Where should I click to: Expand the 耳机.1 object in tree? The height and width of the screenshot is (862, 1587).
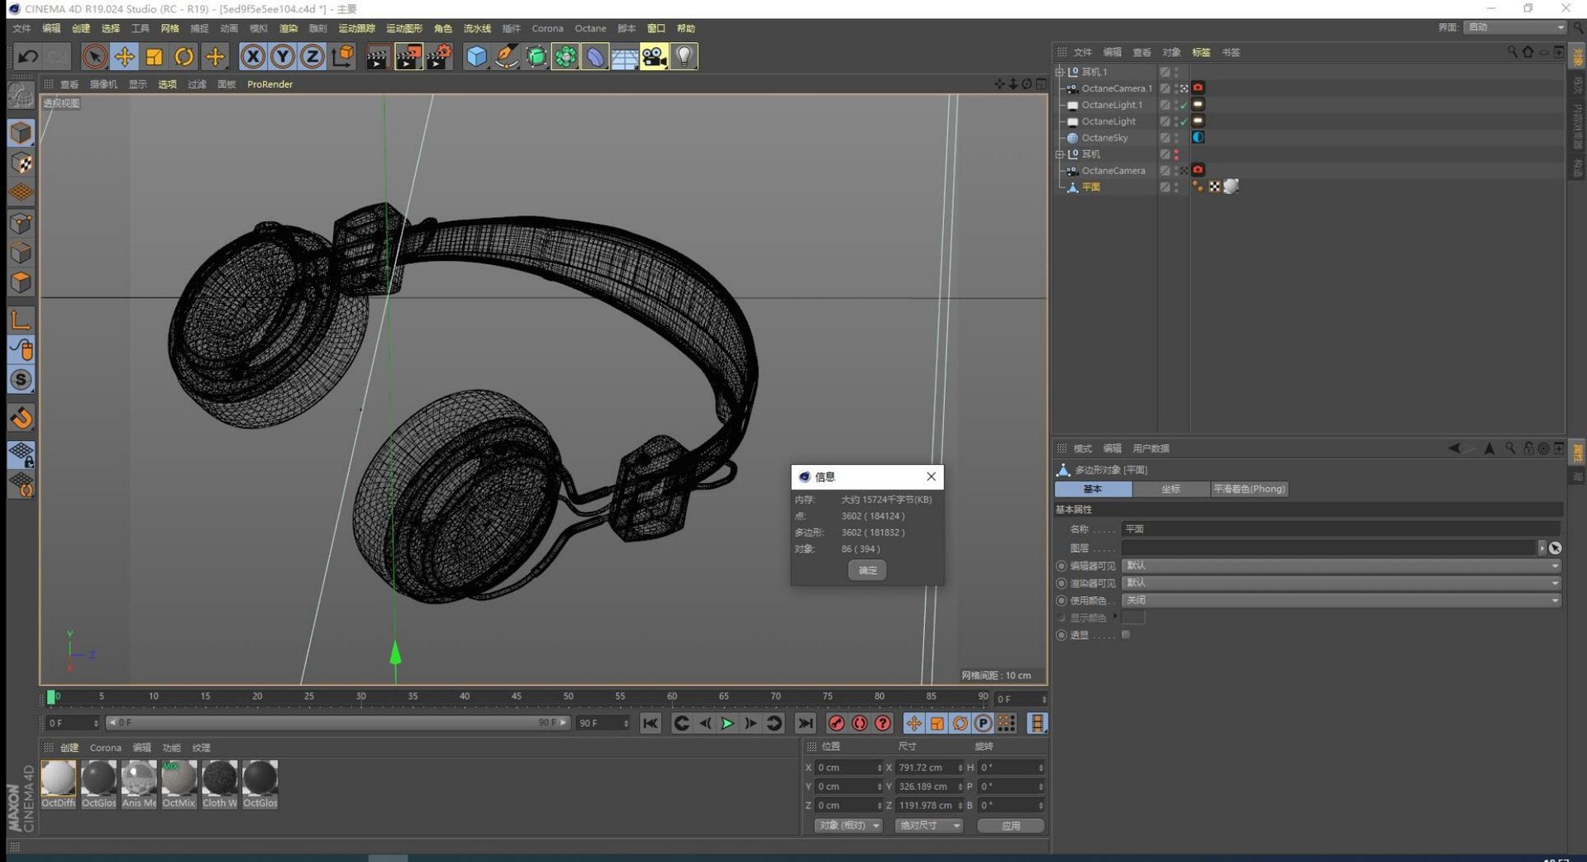[1060, 72]
